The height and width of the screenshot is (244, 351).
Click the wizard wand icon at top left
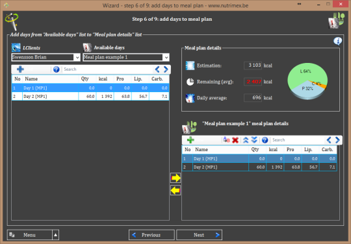(x=12, y=21)
